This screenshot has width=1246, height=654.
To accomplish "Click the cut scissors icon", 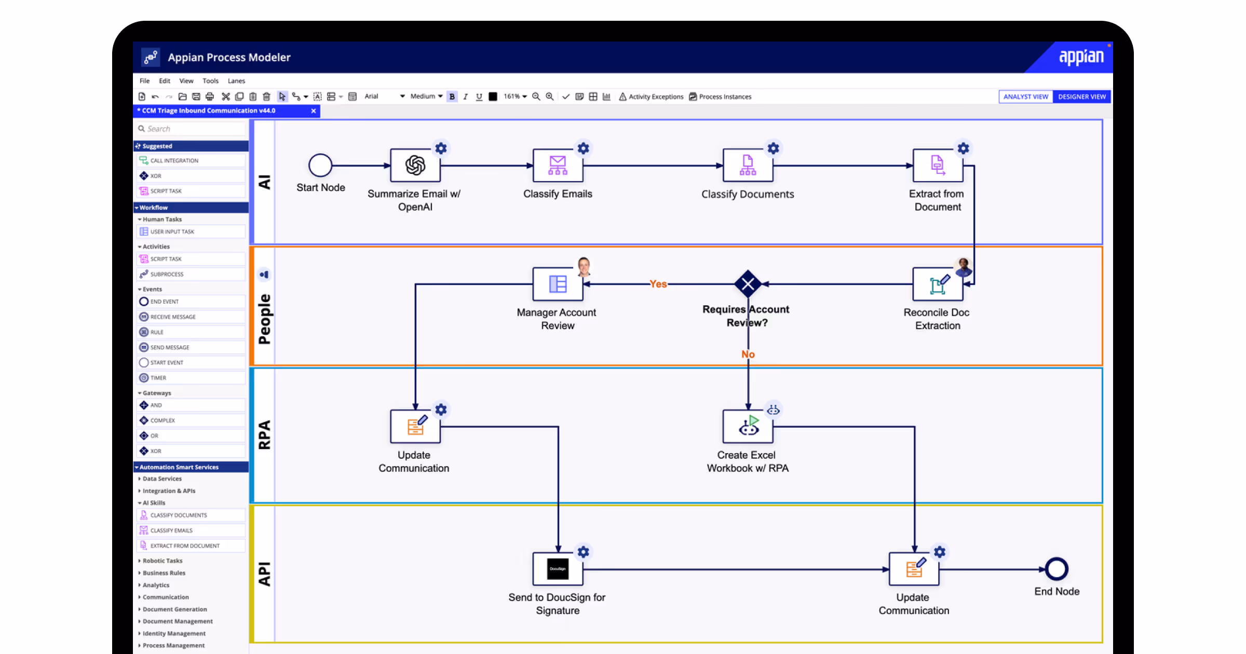I will pyautogui.click(x=225, y=97).
